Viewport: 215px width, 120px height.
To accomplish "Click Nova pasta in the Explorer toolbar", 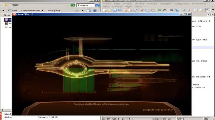I will (54, 10).
